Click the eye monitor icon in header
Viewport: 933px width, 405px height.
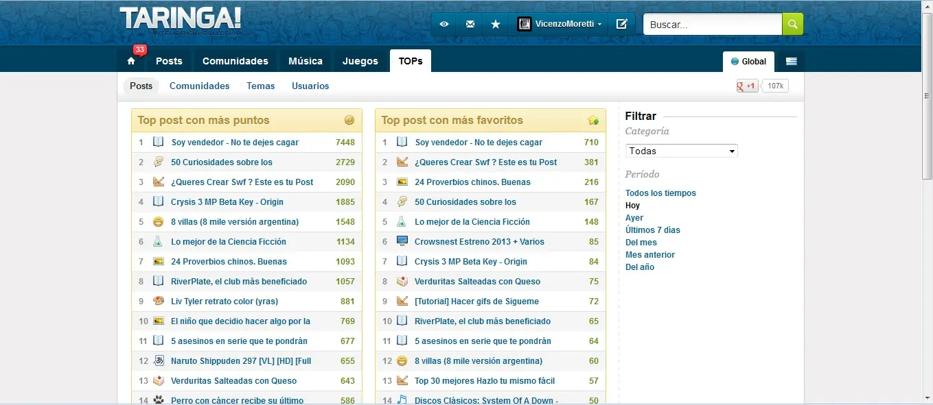tap(444, 24)
